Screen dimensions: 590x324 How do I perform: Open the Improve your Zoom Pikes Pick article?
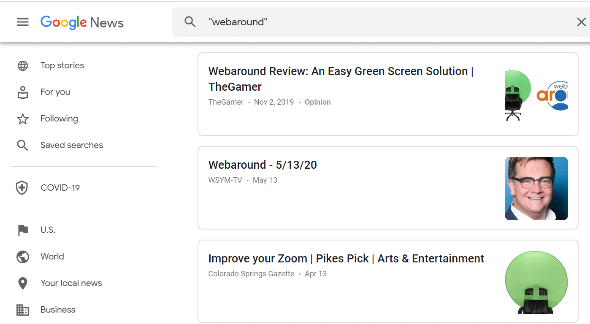tap(346, 259)
